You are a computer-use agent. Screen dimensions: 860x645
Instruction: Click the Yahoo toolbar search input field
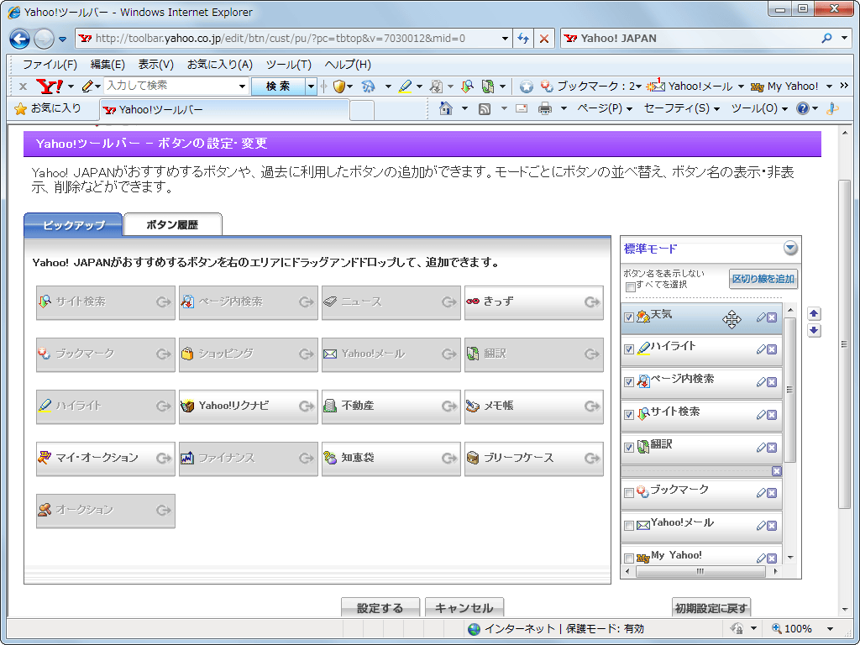(x=171, y=87)
